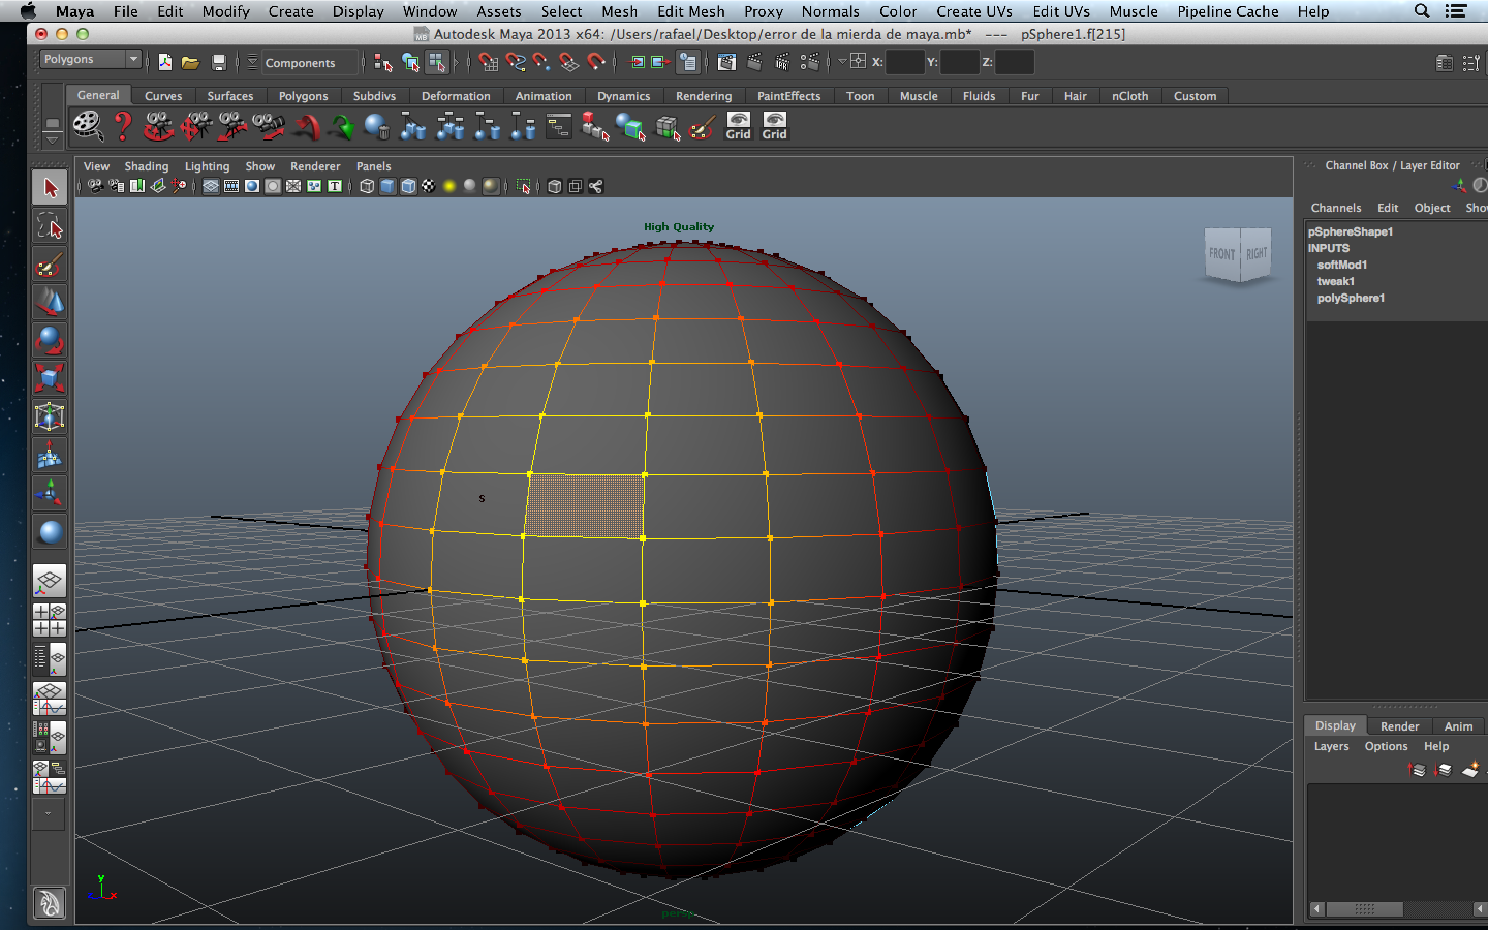
Task: Toggle wireframe on shaded viewport button
Action: [x=408, y=187]
